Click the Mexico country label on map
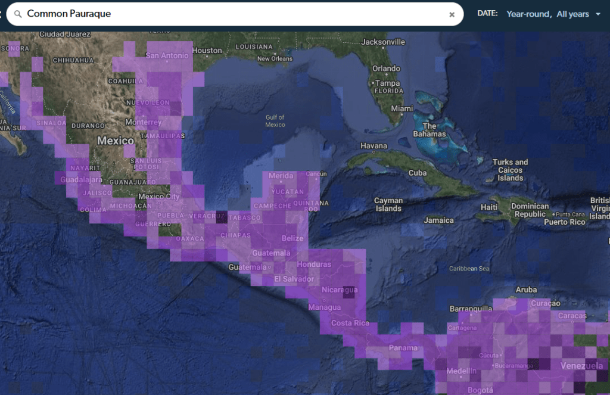This screenshot has height=395, width=610. click(x=116, y=141)
